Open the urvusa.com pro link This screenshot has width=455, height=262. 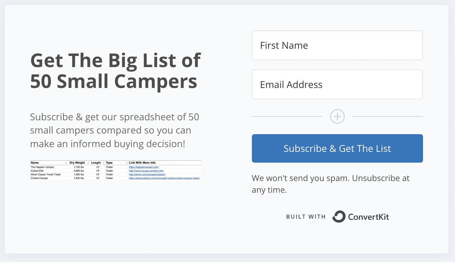146,171
